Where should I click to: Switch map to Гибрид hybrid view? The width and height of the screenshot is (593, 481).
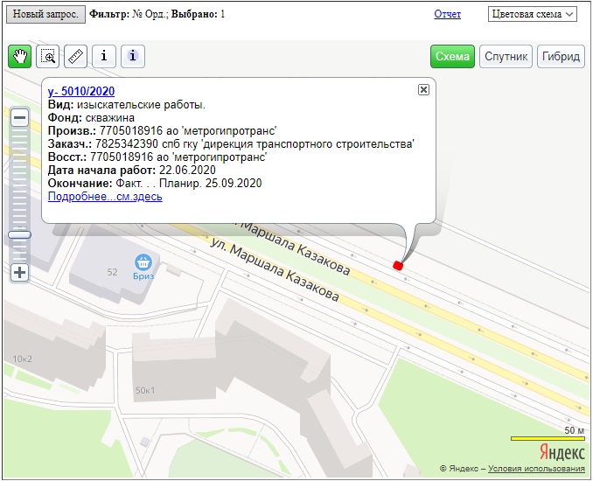pyautogui.click(x=561, y=57)
